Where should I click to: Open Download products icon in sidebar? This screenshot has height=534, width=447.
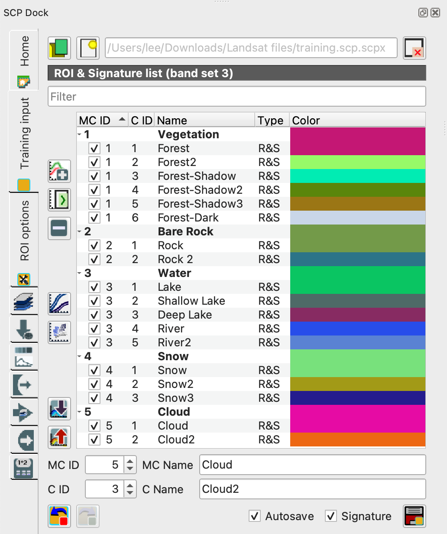[x=23, y=329]
